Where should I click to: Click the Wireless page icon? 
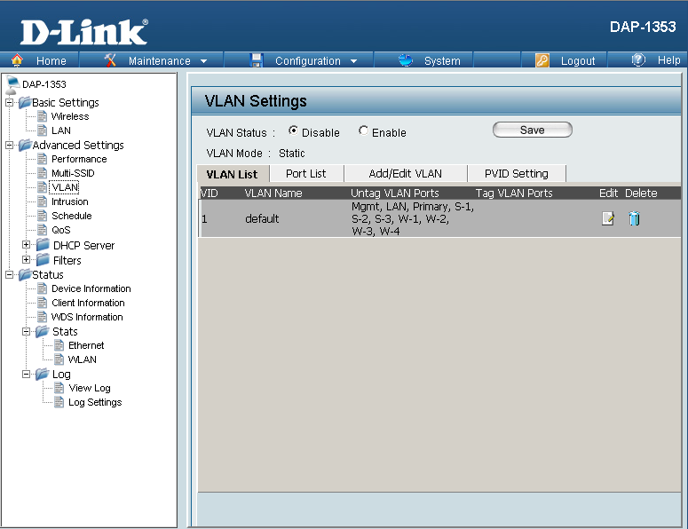(42, 116)
